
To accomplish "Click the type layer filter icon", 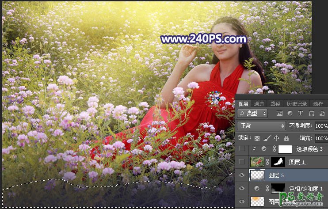I will click(300, 114).
